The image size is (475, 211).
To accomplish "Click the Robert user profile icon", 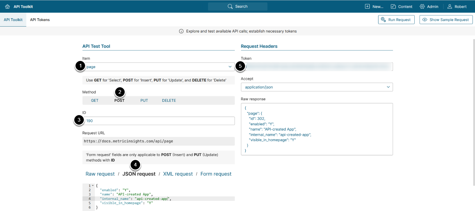I will click(x=449, y=6).
